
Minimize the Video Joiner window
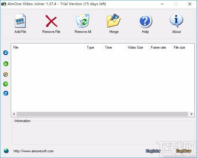[x=162, y=4]
